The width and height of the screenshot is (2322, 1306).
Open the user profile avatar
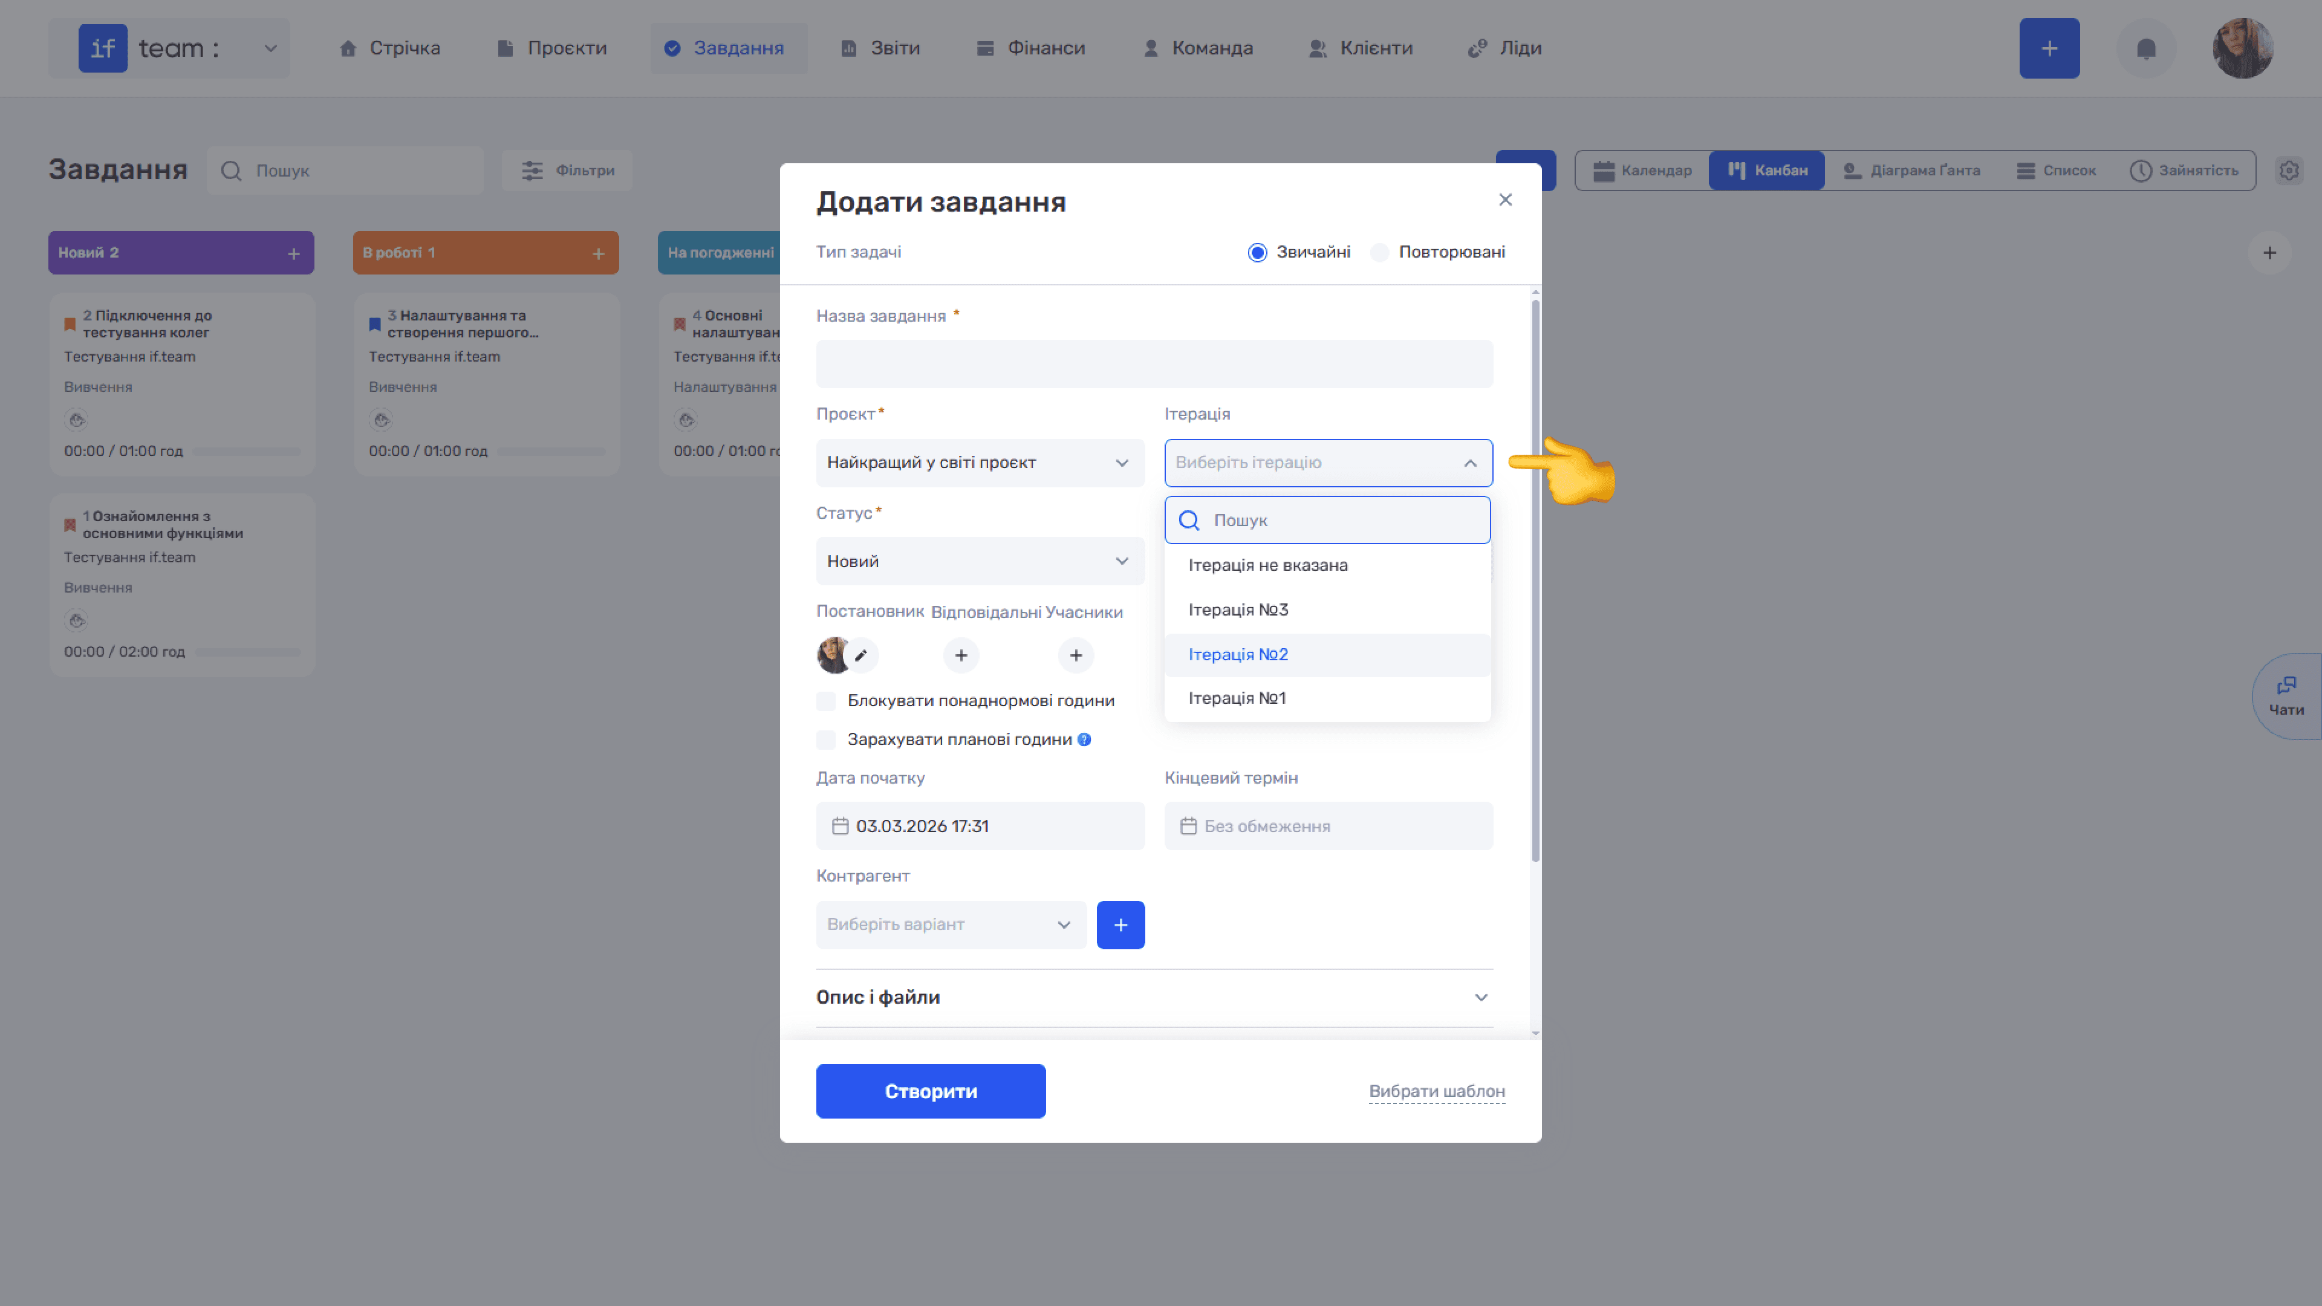point(2243,48)
